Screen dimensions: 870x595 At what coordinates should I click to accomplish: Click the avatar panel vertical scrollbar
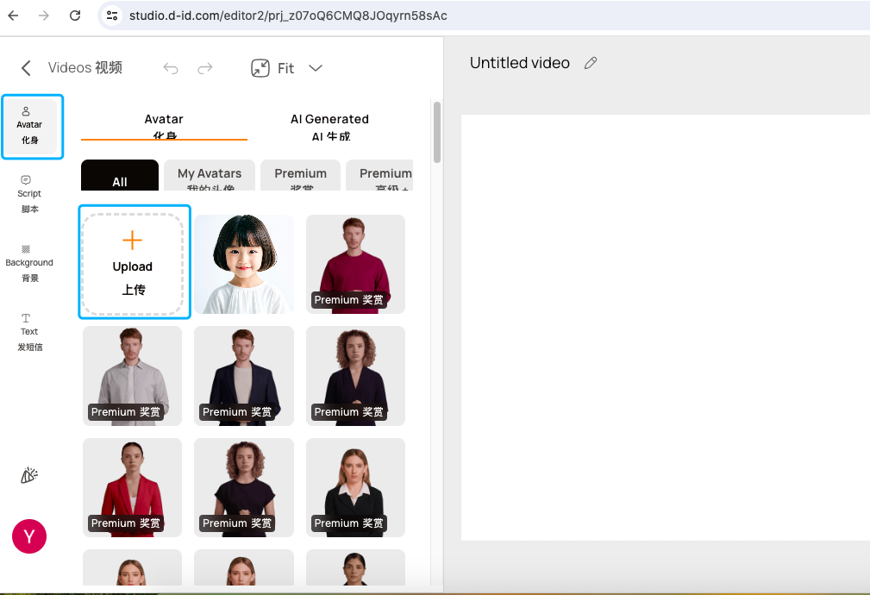point(437,132)
